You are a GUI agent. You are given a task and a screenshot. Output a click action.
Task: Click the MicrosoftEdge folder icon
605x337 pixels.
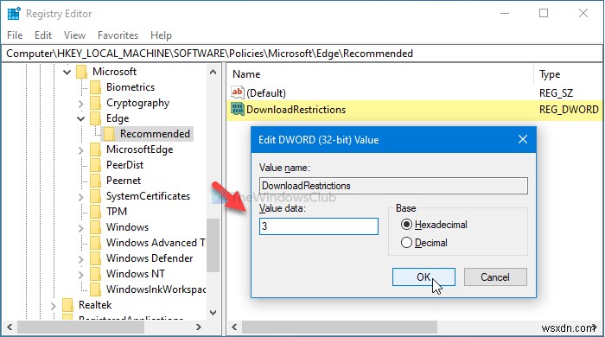pos(96,149)
